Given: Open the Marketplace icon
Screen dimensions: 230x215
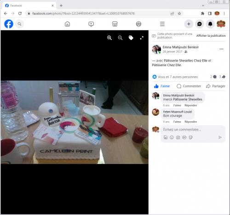Looking at the screenshot, I should pos(115,24).
